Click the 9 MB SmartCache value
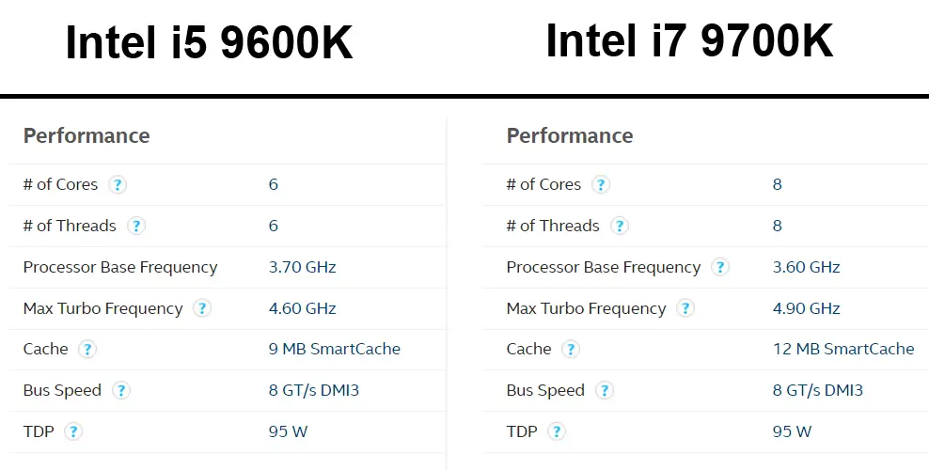Image resolution: width=929 pixels, height=470 pixels. pos(334,350)
